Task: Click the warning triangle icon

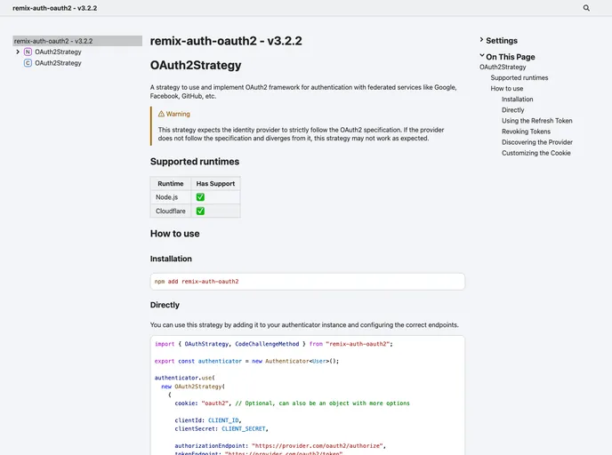Action: (x=161, y=114)
